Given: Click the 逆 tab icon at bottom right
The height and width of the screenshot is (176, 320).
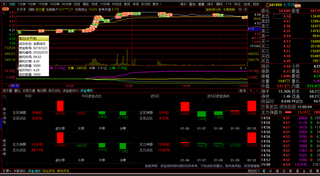Looking at the screenshot, I should pos(311,171).
